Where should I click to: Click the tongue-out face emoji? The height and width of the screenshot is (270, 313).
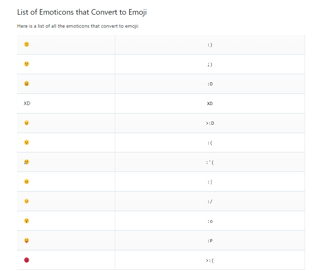coord(27,241)
